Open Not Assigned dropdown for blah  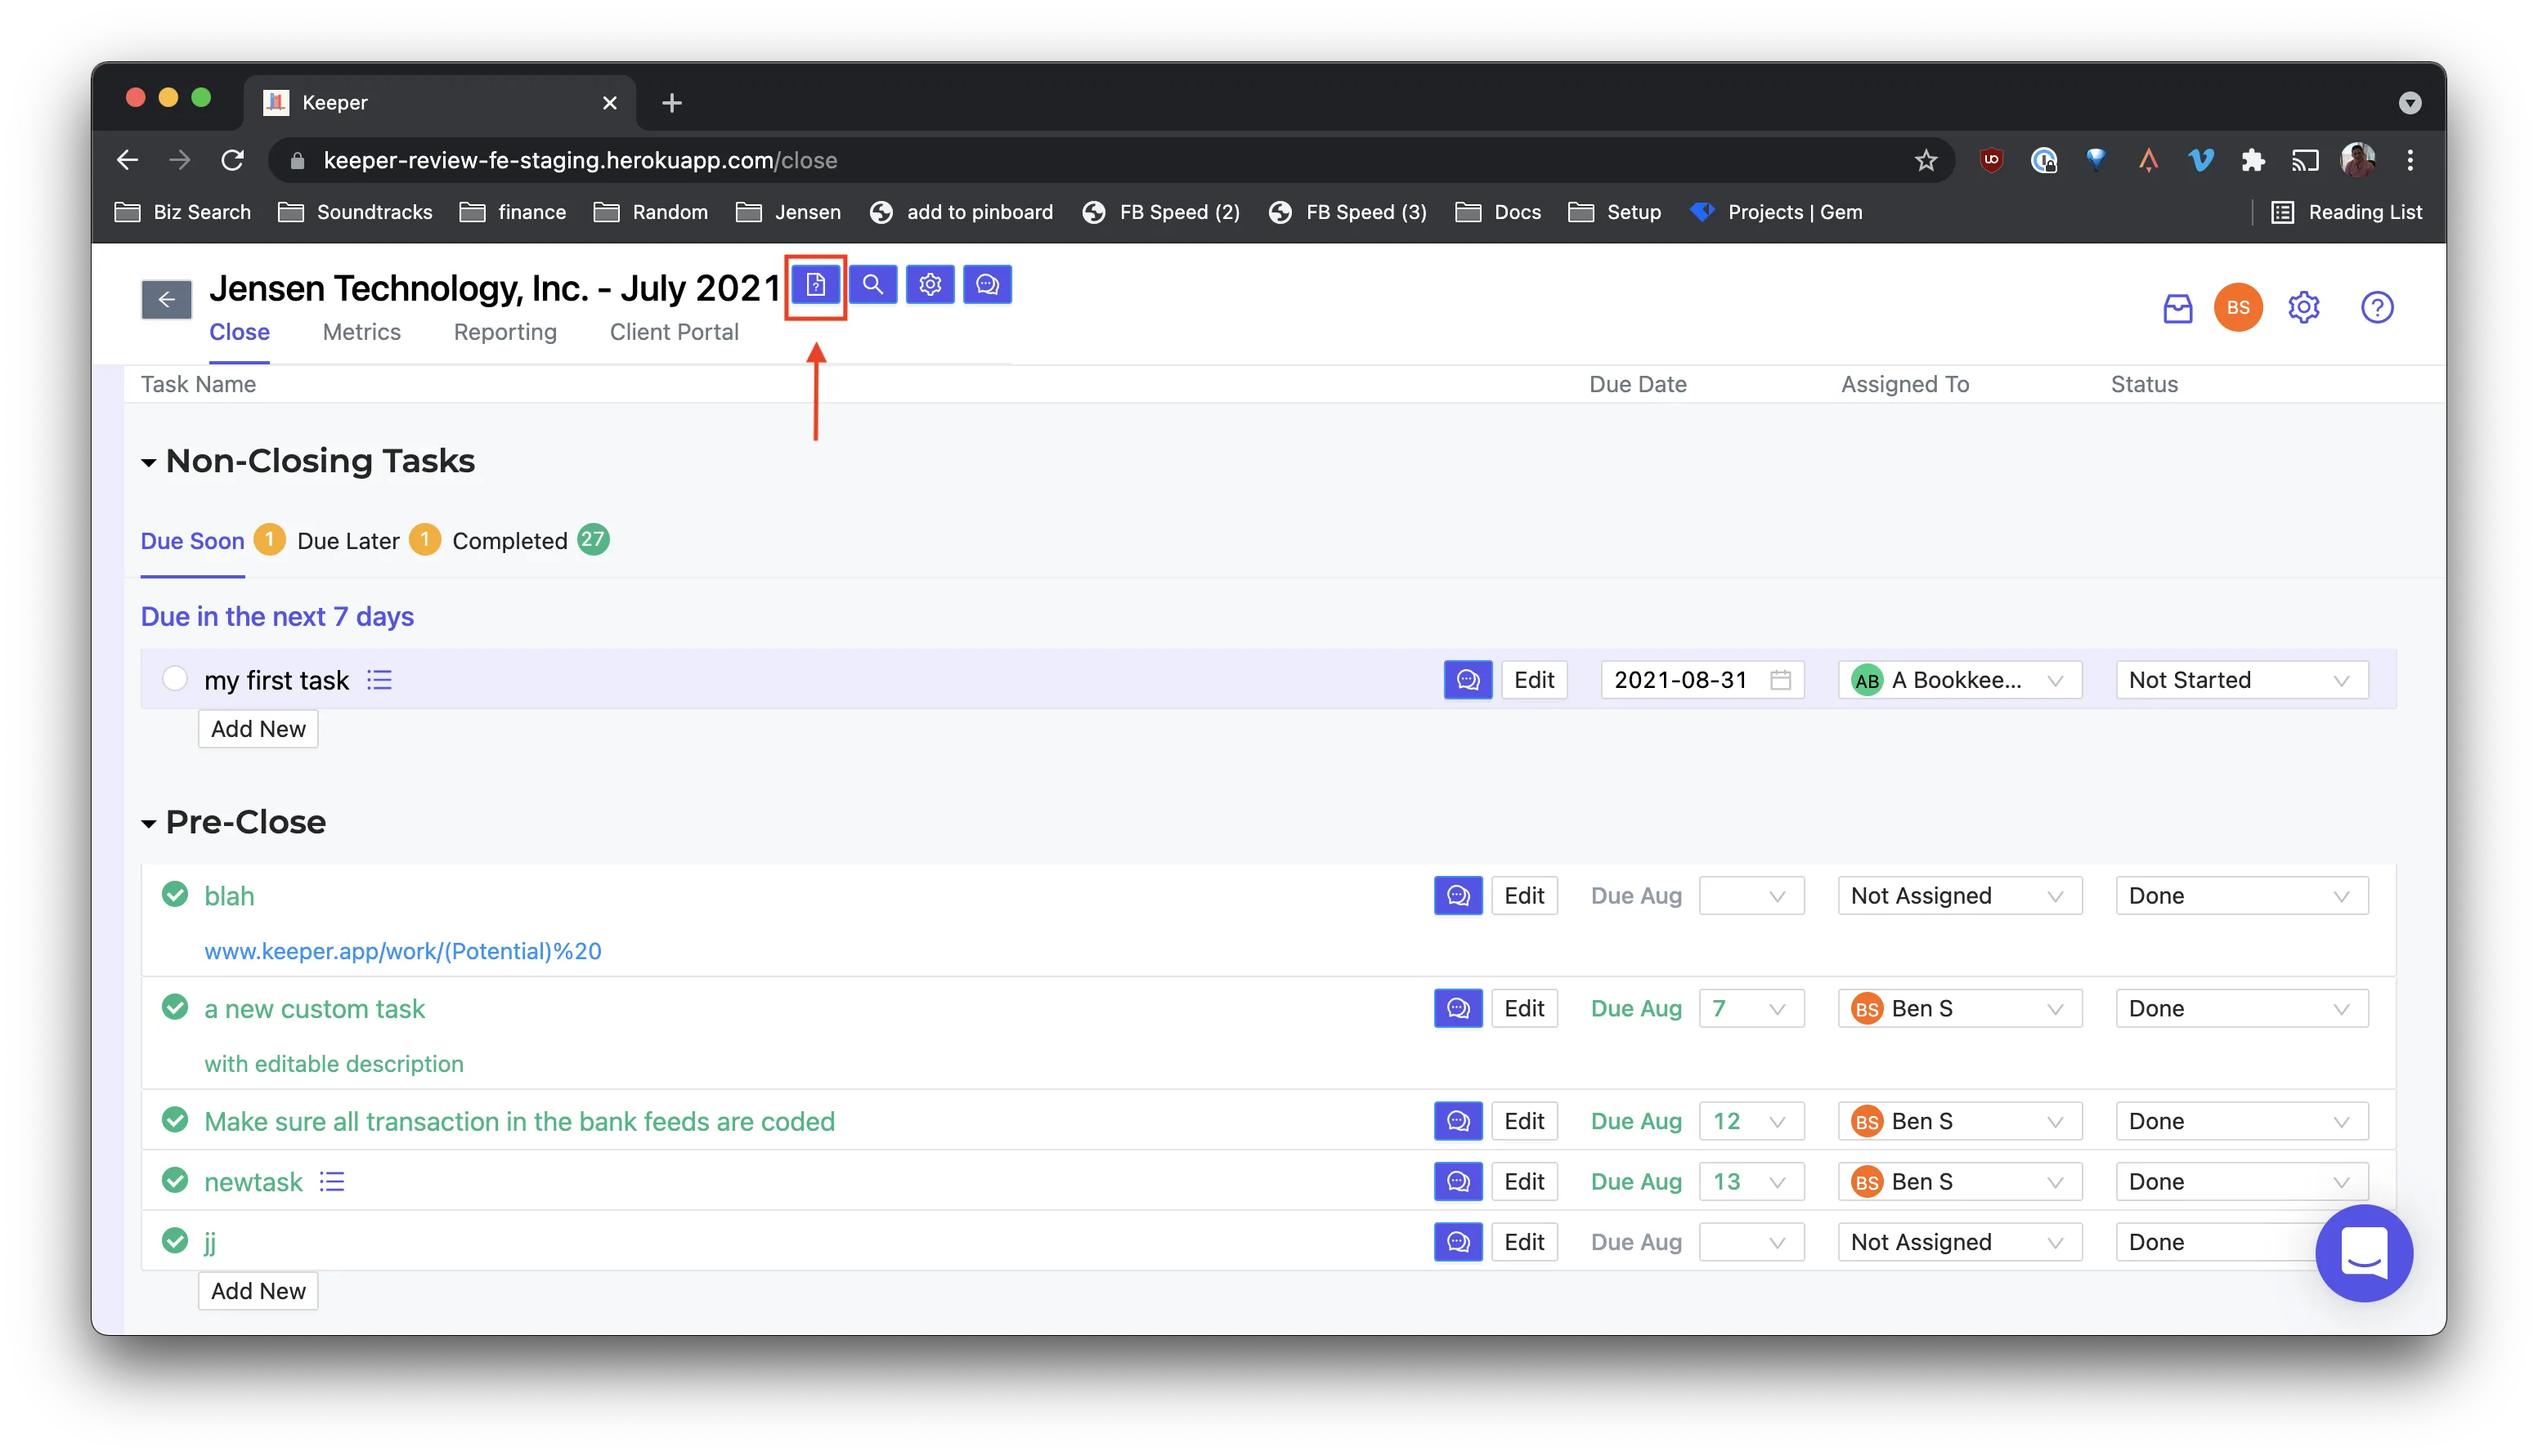click(x=1959, y=896)
